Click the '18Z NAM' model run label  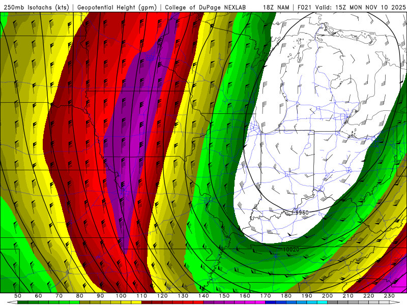click(x=276, y=7)
